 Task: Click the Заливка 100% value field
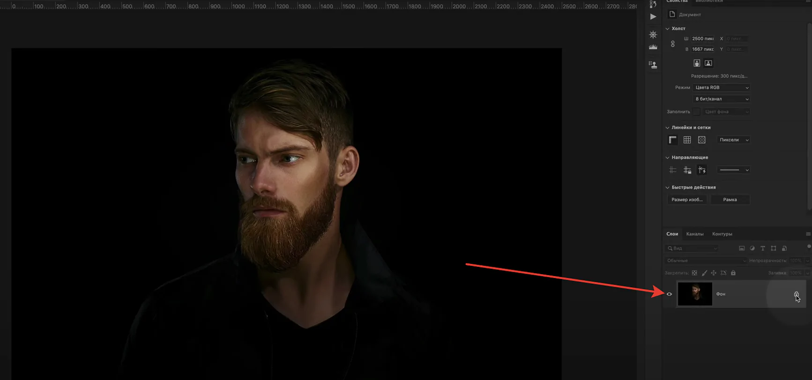[x=796, y=273]
